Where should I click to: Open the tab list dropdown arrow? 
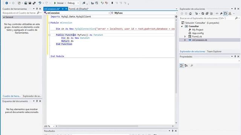coord(176,9)
